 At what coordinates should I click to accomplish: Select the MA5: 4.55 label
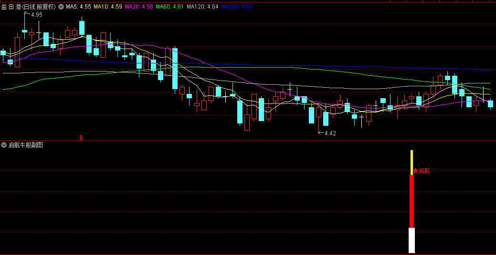click(79, 7)
